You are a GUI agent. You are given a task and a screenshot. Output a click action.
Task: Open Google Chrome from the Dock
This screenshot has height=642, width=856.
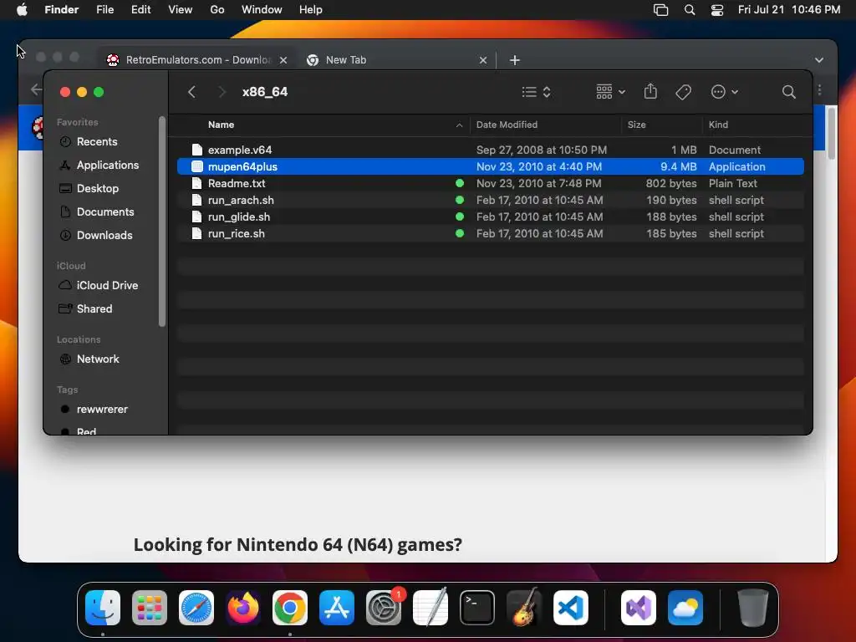point(290,608)
